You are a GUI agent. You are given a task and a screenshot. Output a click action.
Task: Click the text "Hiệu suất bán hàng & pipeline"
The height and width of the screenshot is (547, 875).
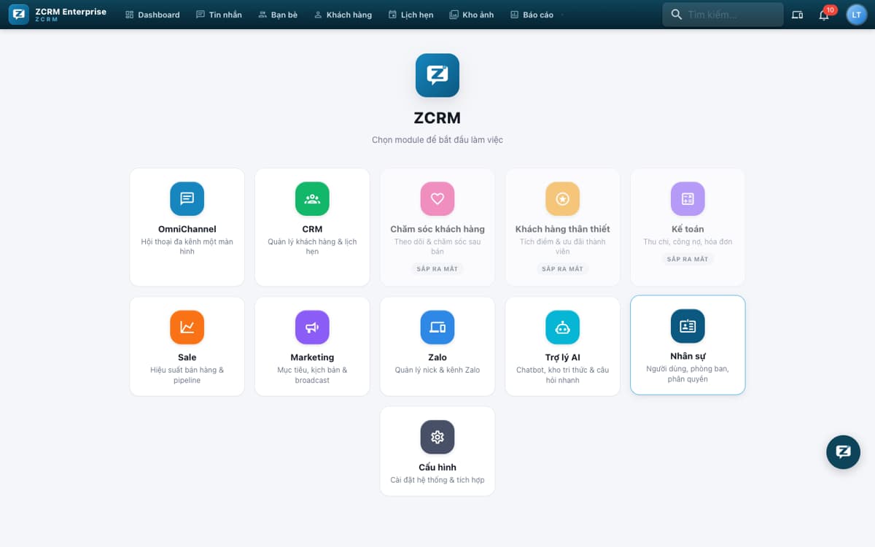tap(187, 375)
